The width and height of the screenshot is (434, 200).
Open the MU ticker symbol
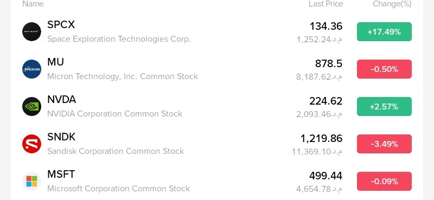pyautogui.click(x=56, y=62)
